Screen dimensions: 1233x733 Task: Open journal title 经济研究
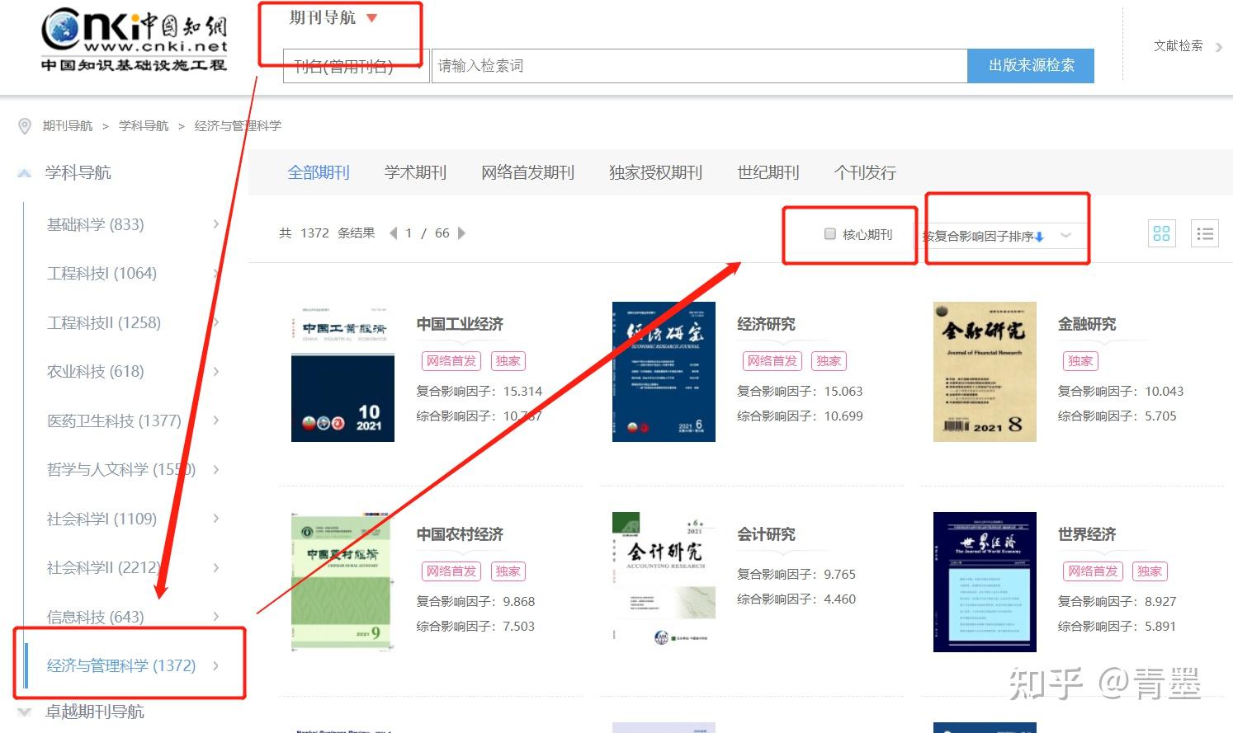(766, 324)
